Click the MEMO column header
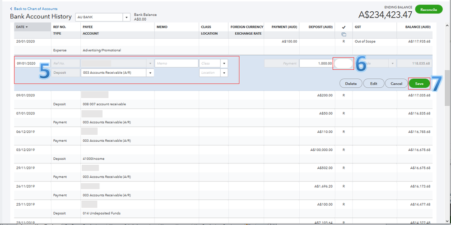This screenshot has width=451, height=225. pyautogui.click(x=162, y=27)
